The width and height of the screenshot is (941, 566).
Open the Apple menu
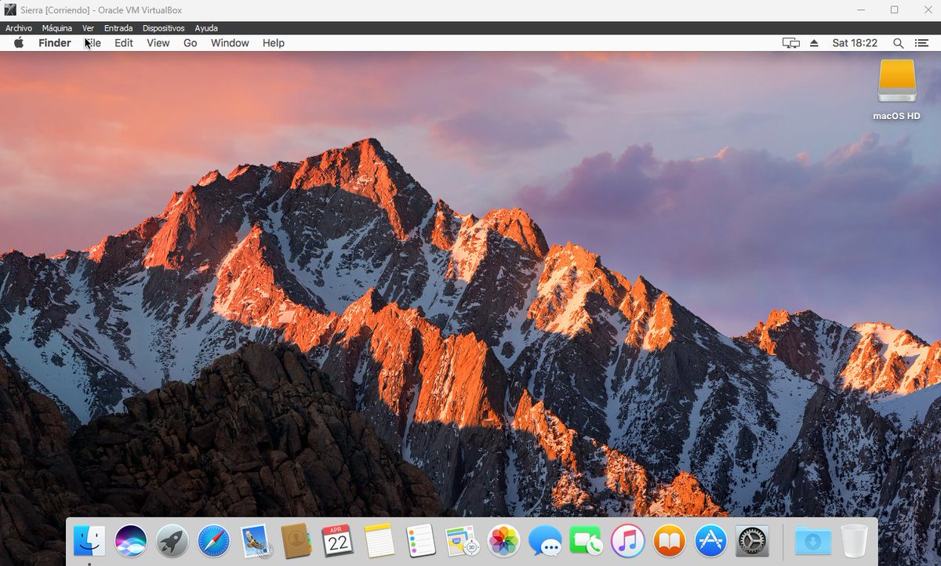tap(19, 43)
